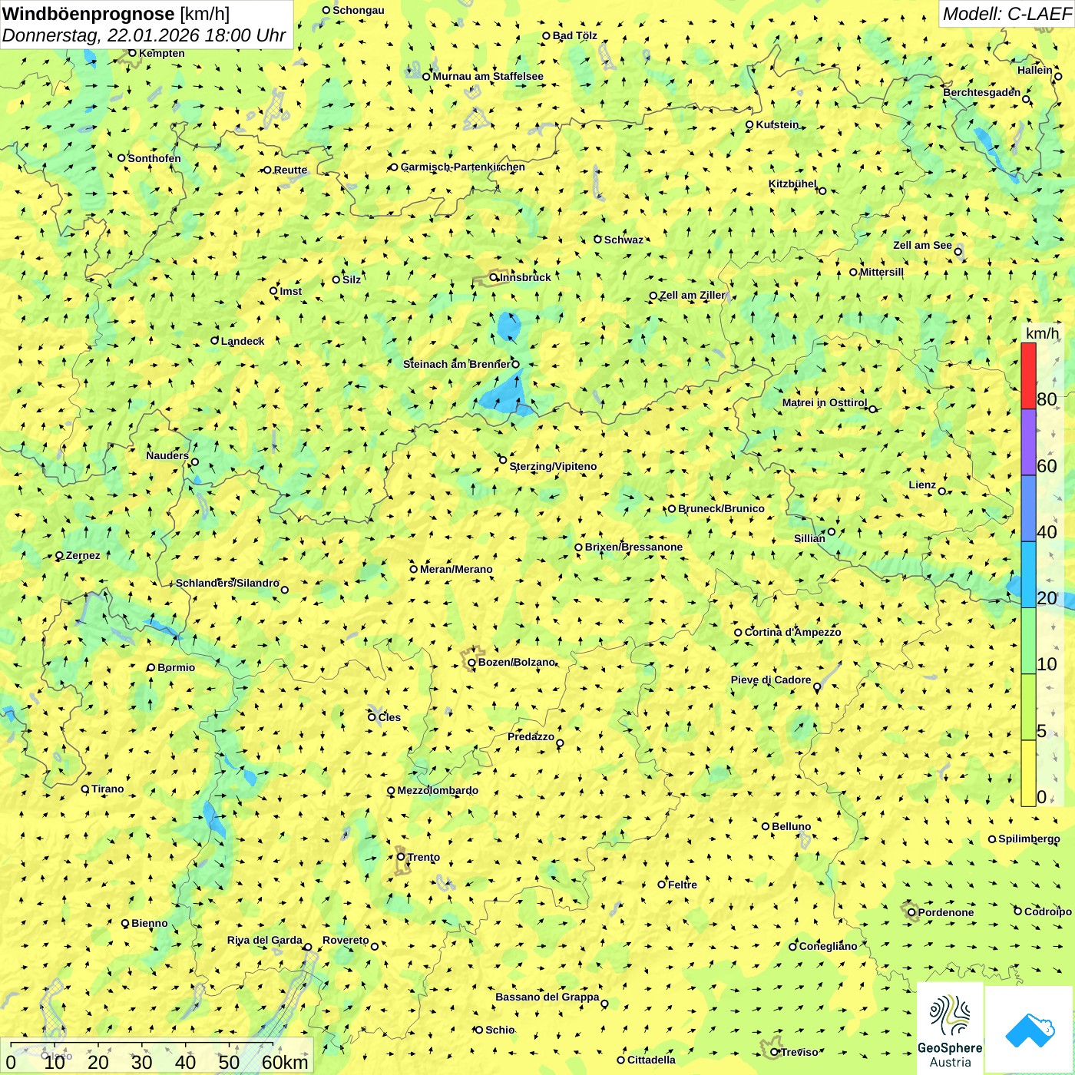Screen dimensions: 1075x1075
Task: Click the Reutte city label
Action: coord(290,170)
